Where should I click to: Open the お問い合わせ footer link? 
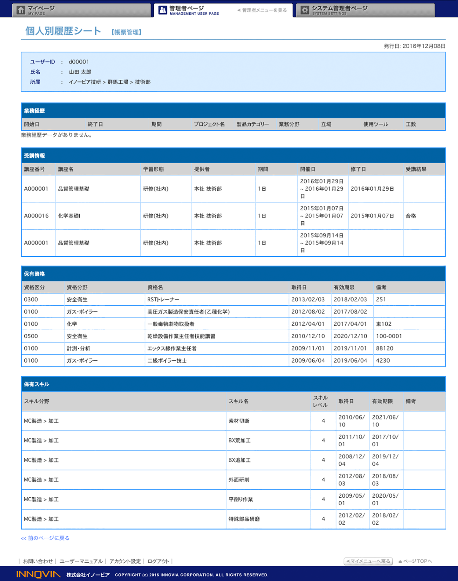click(x=38, y=561)
